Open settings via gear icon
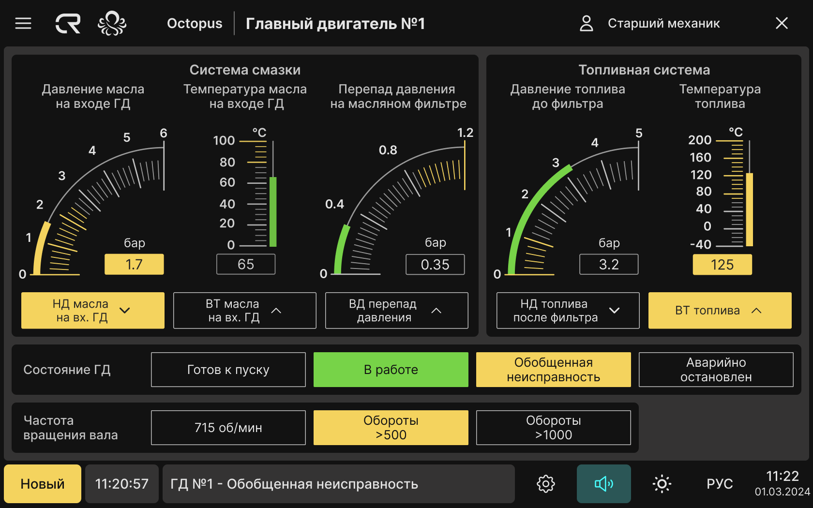The width and height of the screenshot is (813, 508). click(545, 484)
